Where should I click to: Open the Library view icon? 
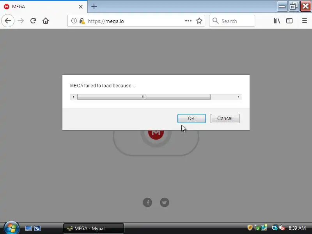coord(277,21)
